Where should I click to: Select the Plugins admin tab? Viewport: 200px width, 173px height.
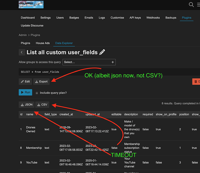click(x=186, y=18)
